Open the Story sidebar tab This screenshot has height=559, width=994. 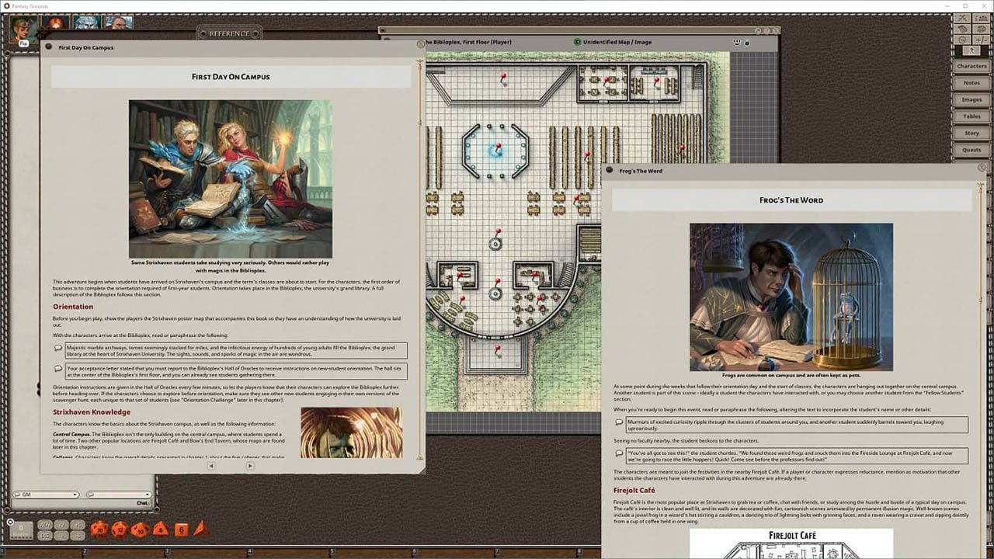pos(971,133)
